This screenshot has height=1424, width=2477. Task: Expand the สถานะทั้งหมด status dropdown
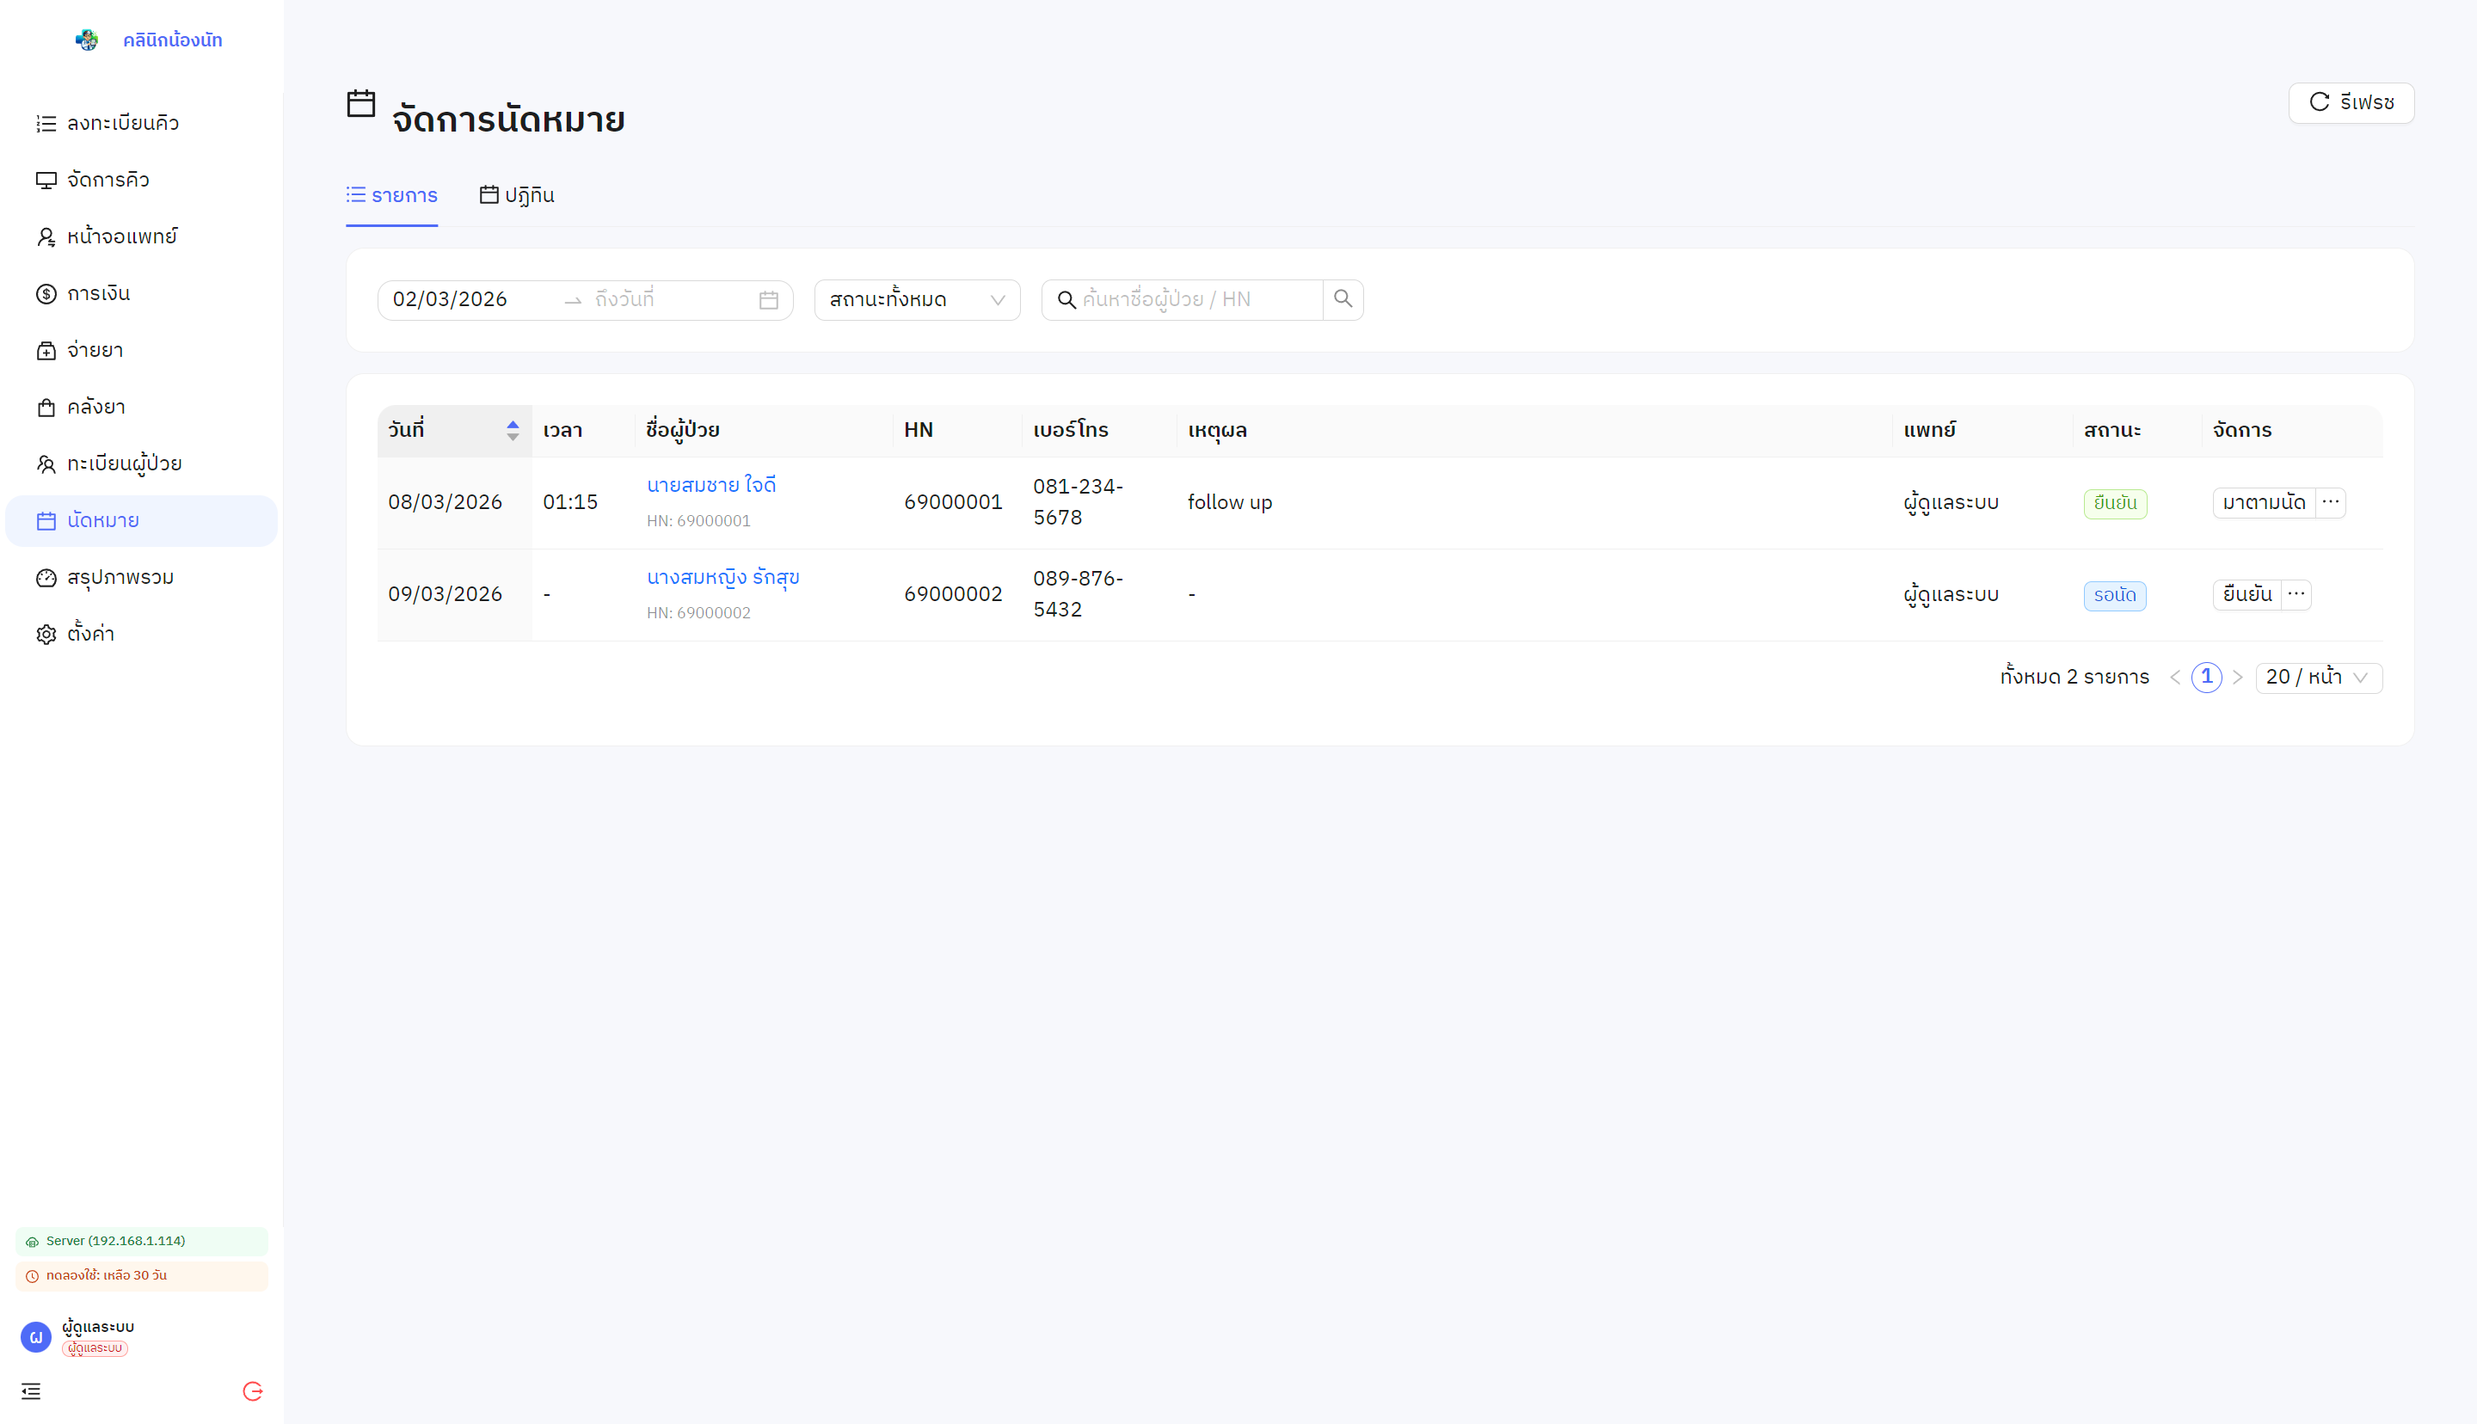[916, 300]
